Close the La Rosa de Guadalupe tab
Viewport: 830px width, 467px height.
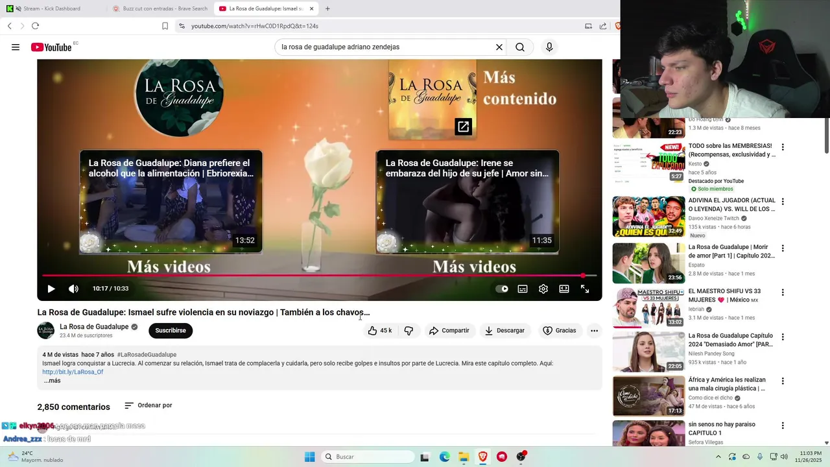pyautogui.click(x=311, y=8)
